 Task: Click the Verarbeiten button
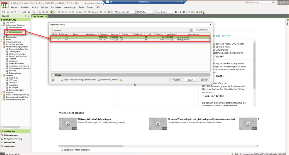click(x=176, y=80)
